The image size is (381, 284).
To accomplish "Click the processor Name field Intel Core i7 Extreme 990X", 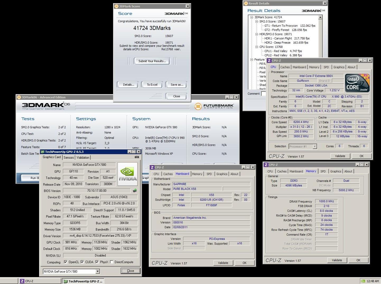I will click(316, 76).
